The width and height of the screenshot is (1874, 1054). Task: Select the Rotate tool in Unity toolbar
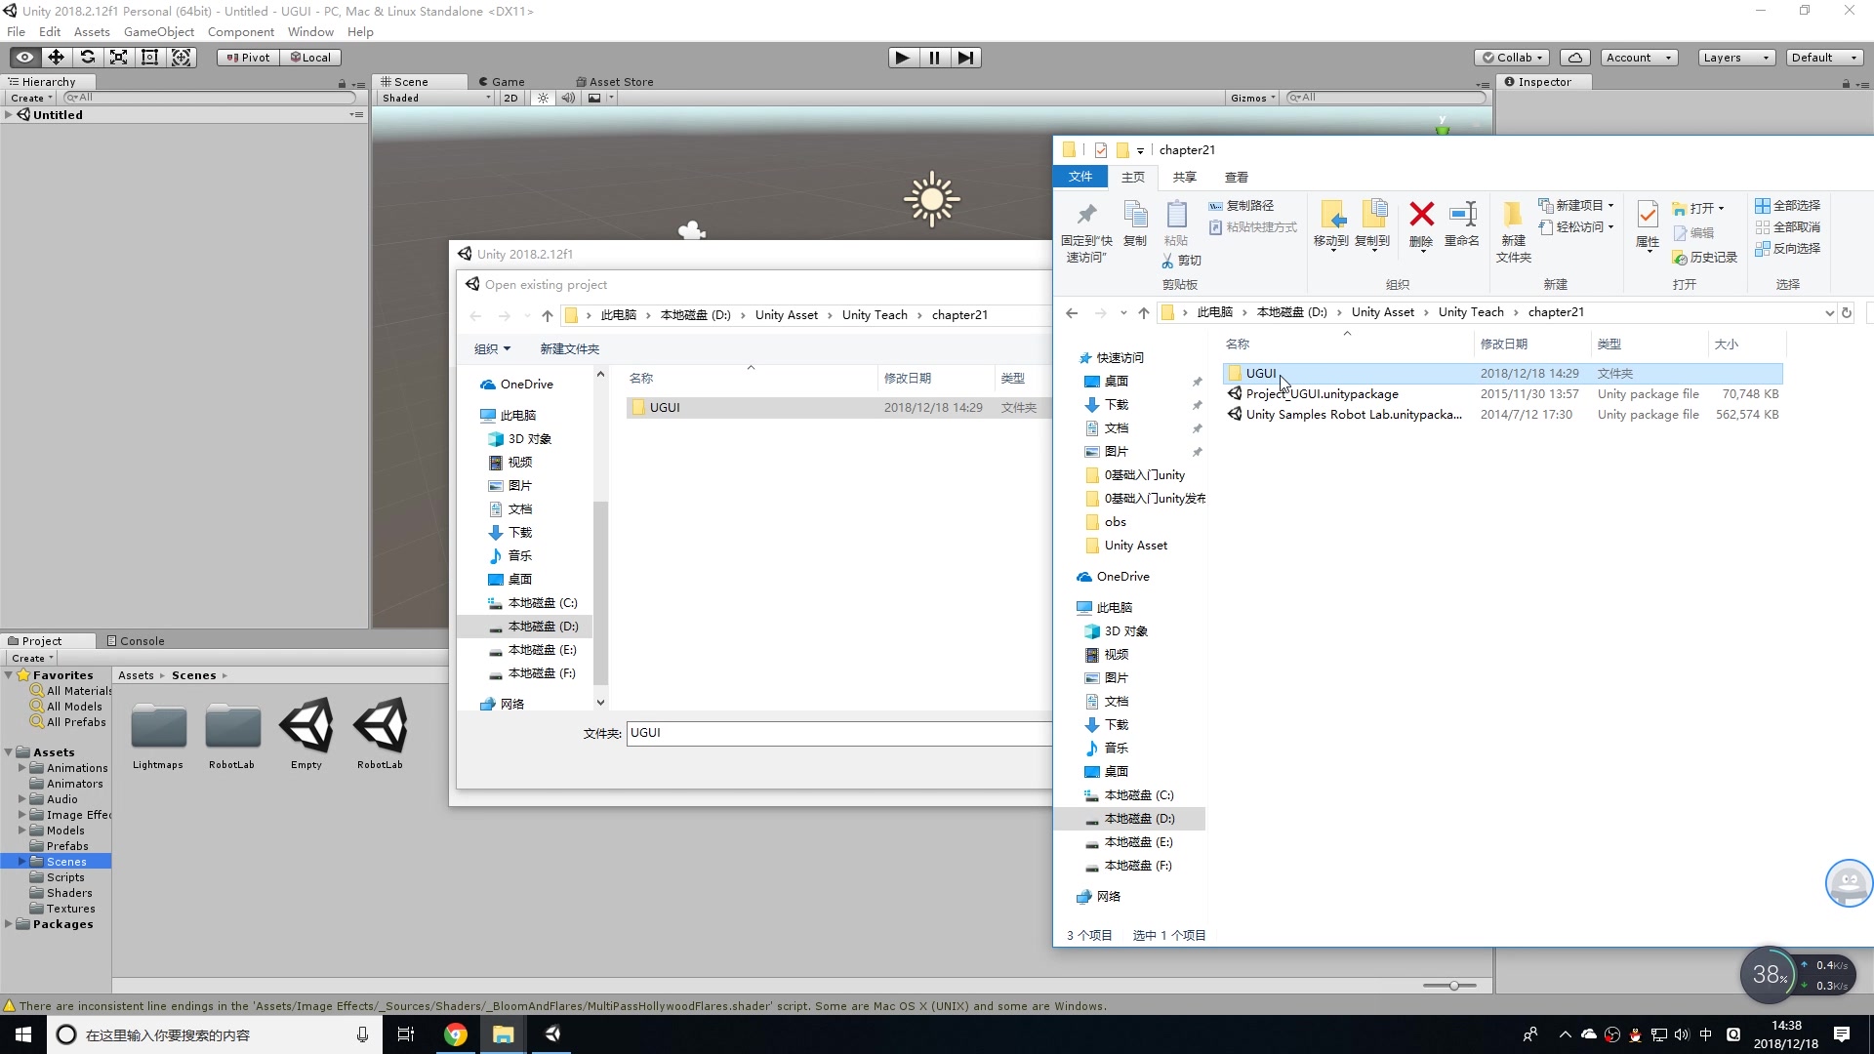[87, 58]
